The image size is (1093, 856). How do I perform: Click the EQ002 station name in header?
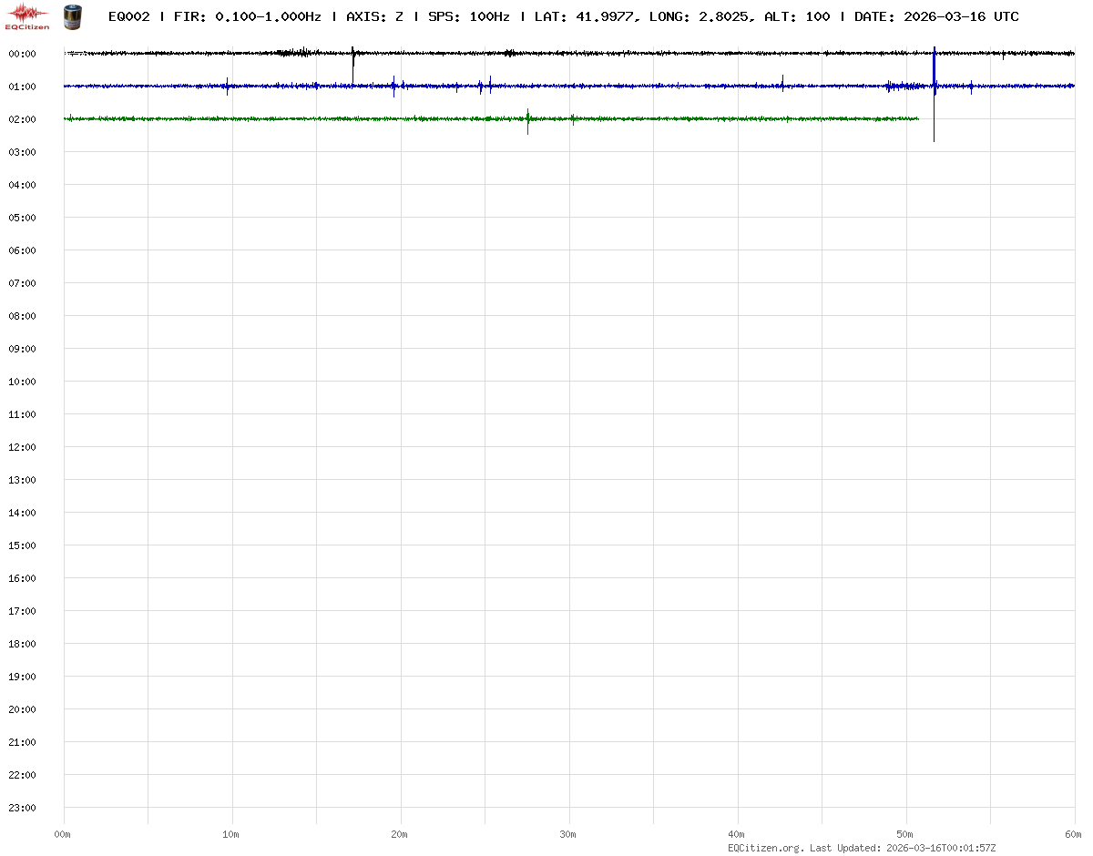(128, 16)
